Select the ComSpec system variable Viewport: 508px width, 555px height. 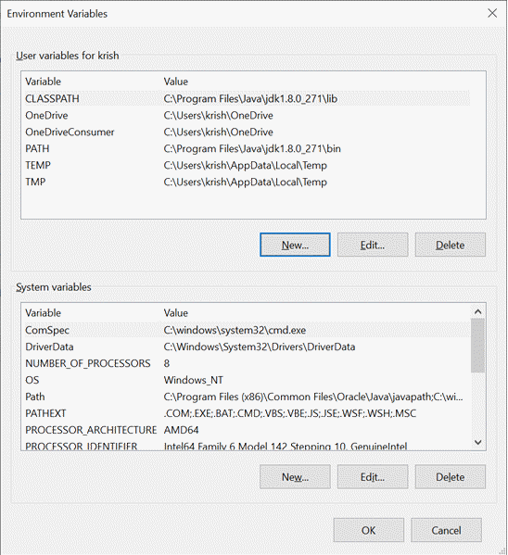pyautogui.click(x=247, y=330)
